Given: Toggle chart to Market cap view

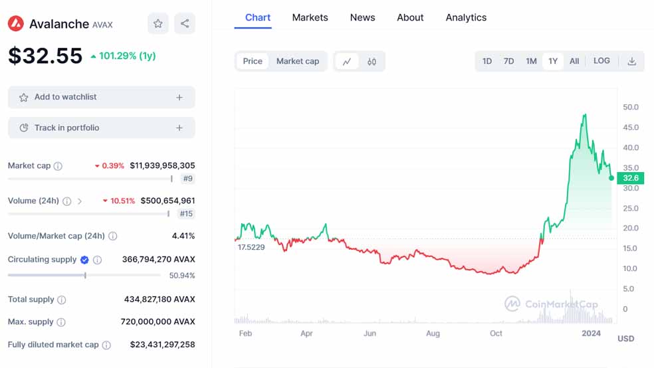Looking at the screenshot, I should point(298,61).
